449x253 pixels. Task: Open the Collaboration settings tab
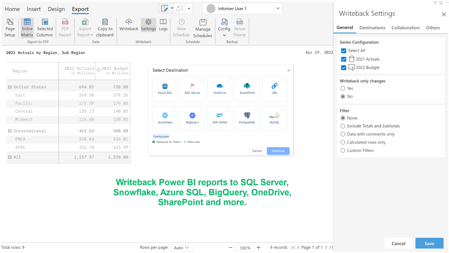406,28
